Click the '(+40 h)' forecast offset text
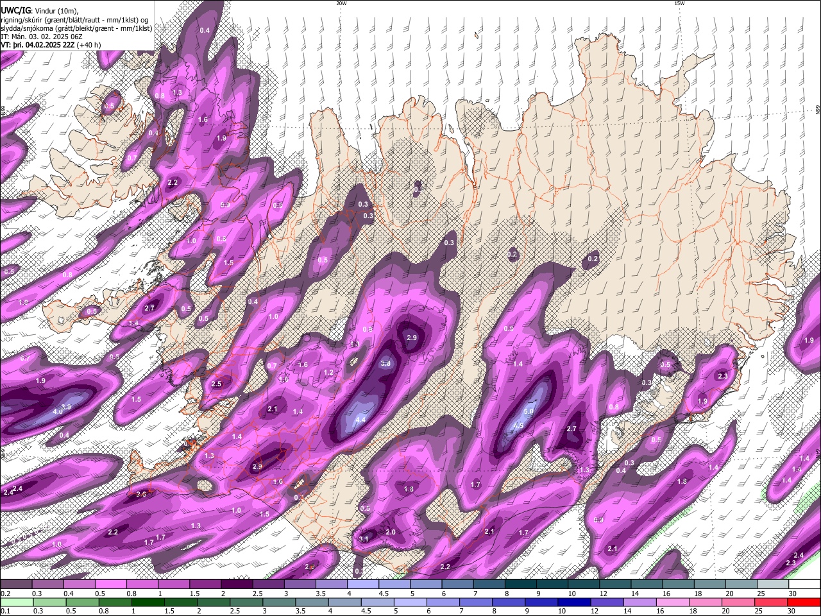821x616 pixels. point(89,45)
